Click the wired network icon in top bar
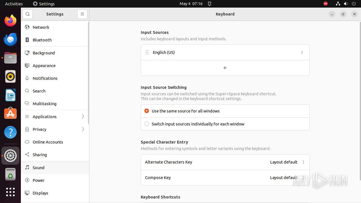 pos(338,4)
